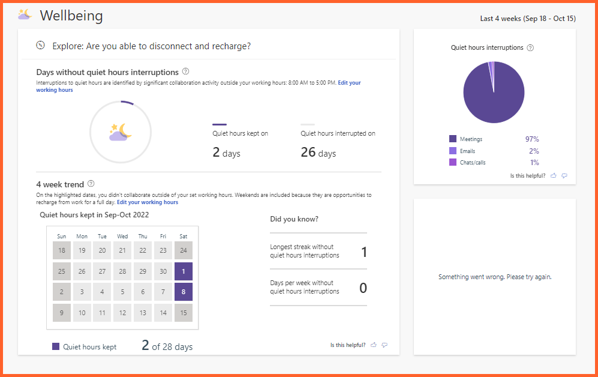Click info icon next to Quiet hours interruptions chart
The height and width of the screenshot is (377, 598).
[530, 48]
